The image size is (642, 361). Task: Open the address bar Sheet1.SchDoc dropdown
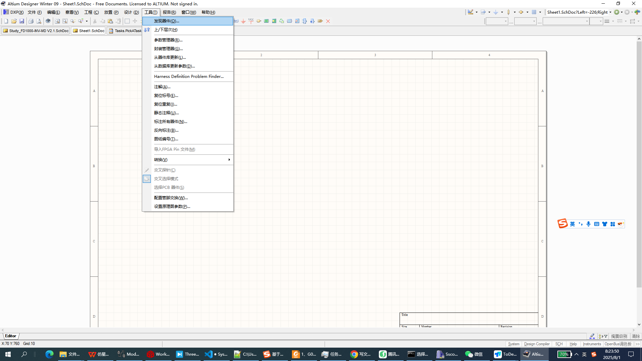610,12
